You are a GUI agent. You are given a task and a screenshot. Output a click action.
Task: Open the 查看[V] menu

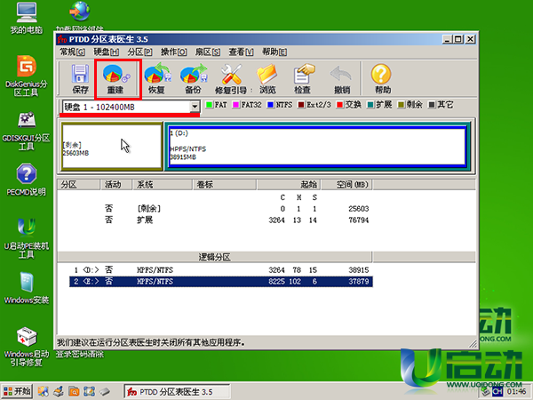point(241,52)
